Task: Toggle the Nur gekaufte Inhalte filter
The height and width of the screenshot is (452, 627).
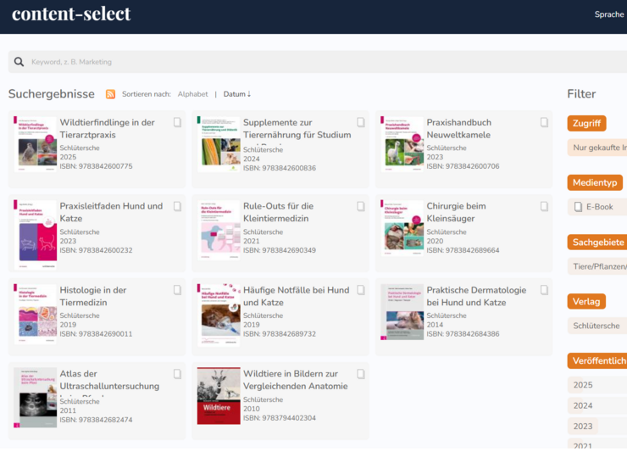Action: [x=597, y=148]
